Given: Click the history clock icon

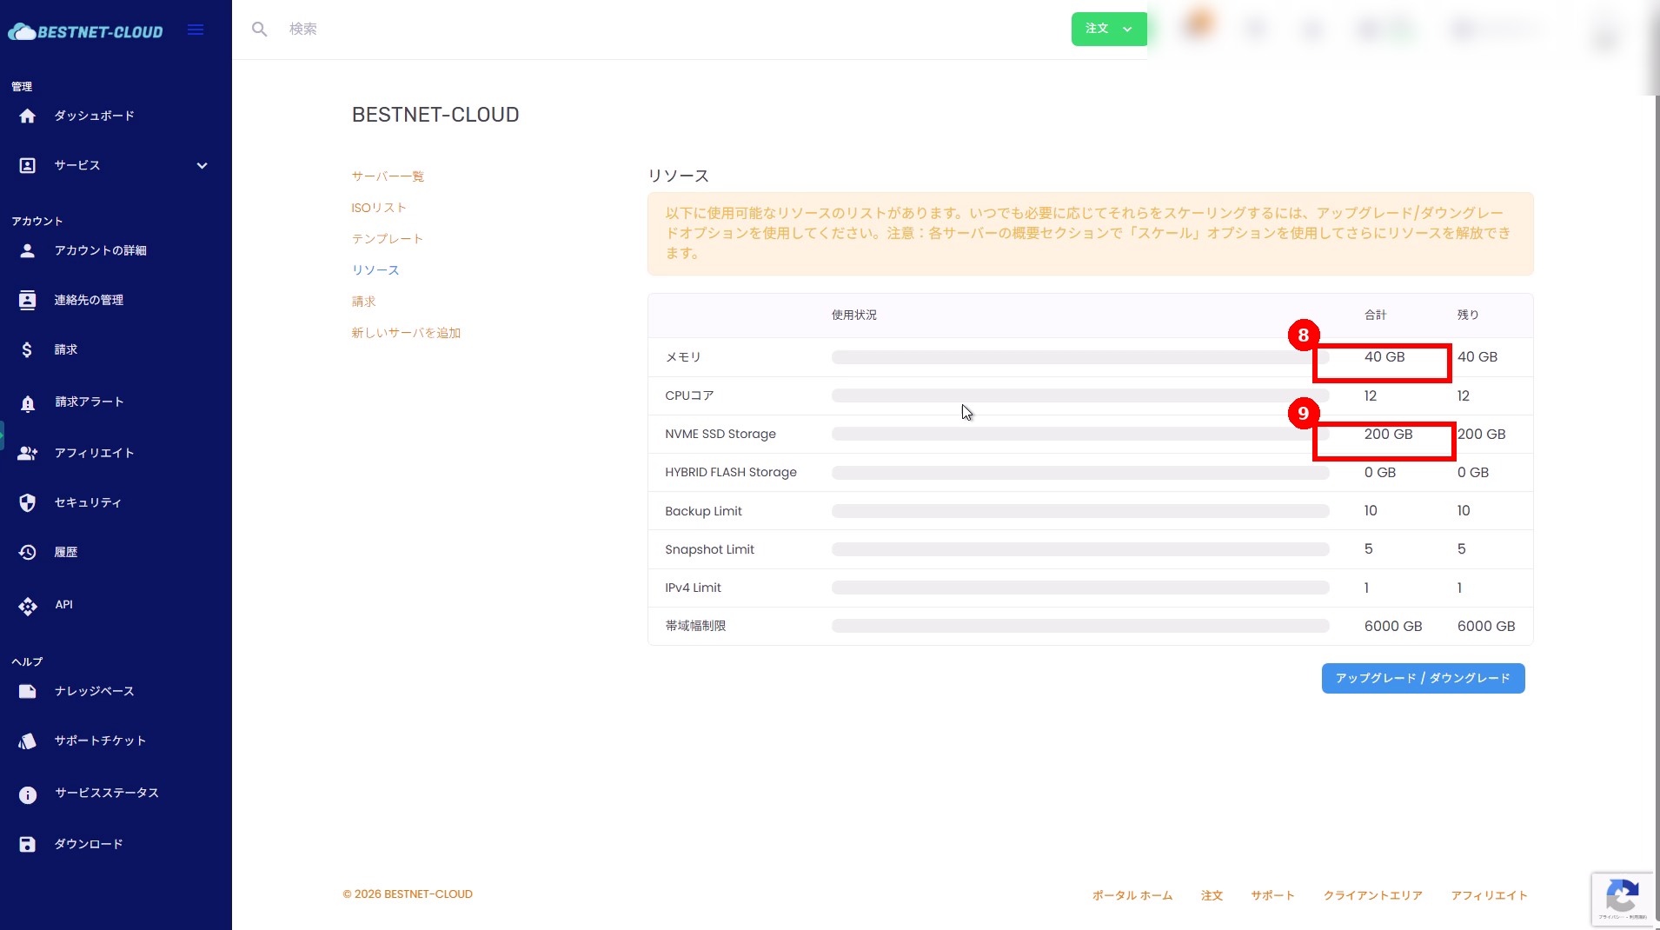Looking at the screenshot, I should coord(28,552).
